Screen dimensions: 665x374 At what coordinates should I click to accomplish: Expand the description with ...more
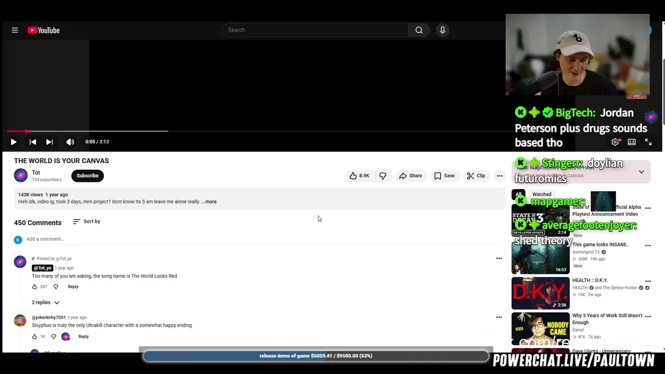(209, 202)
